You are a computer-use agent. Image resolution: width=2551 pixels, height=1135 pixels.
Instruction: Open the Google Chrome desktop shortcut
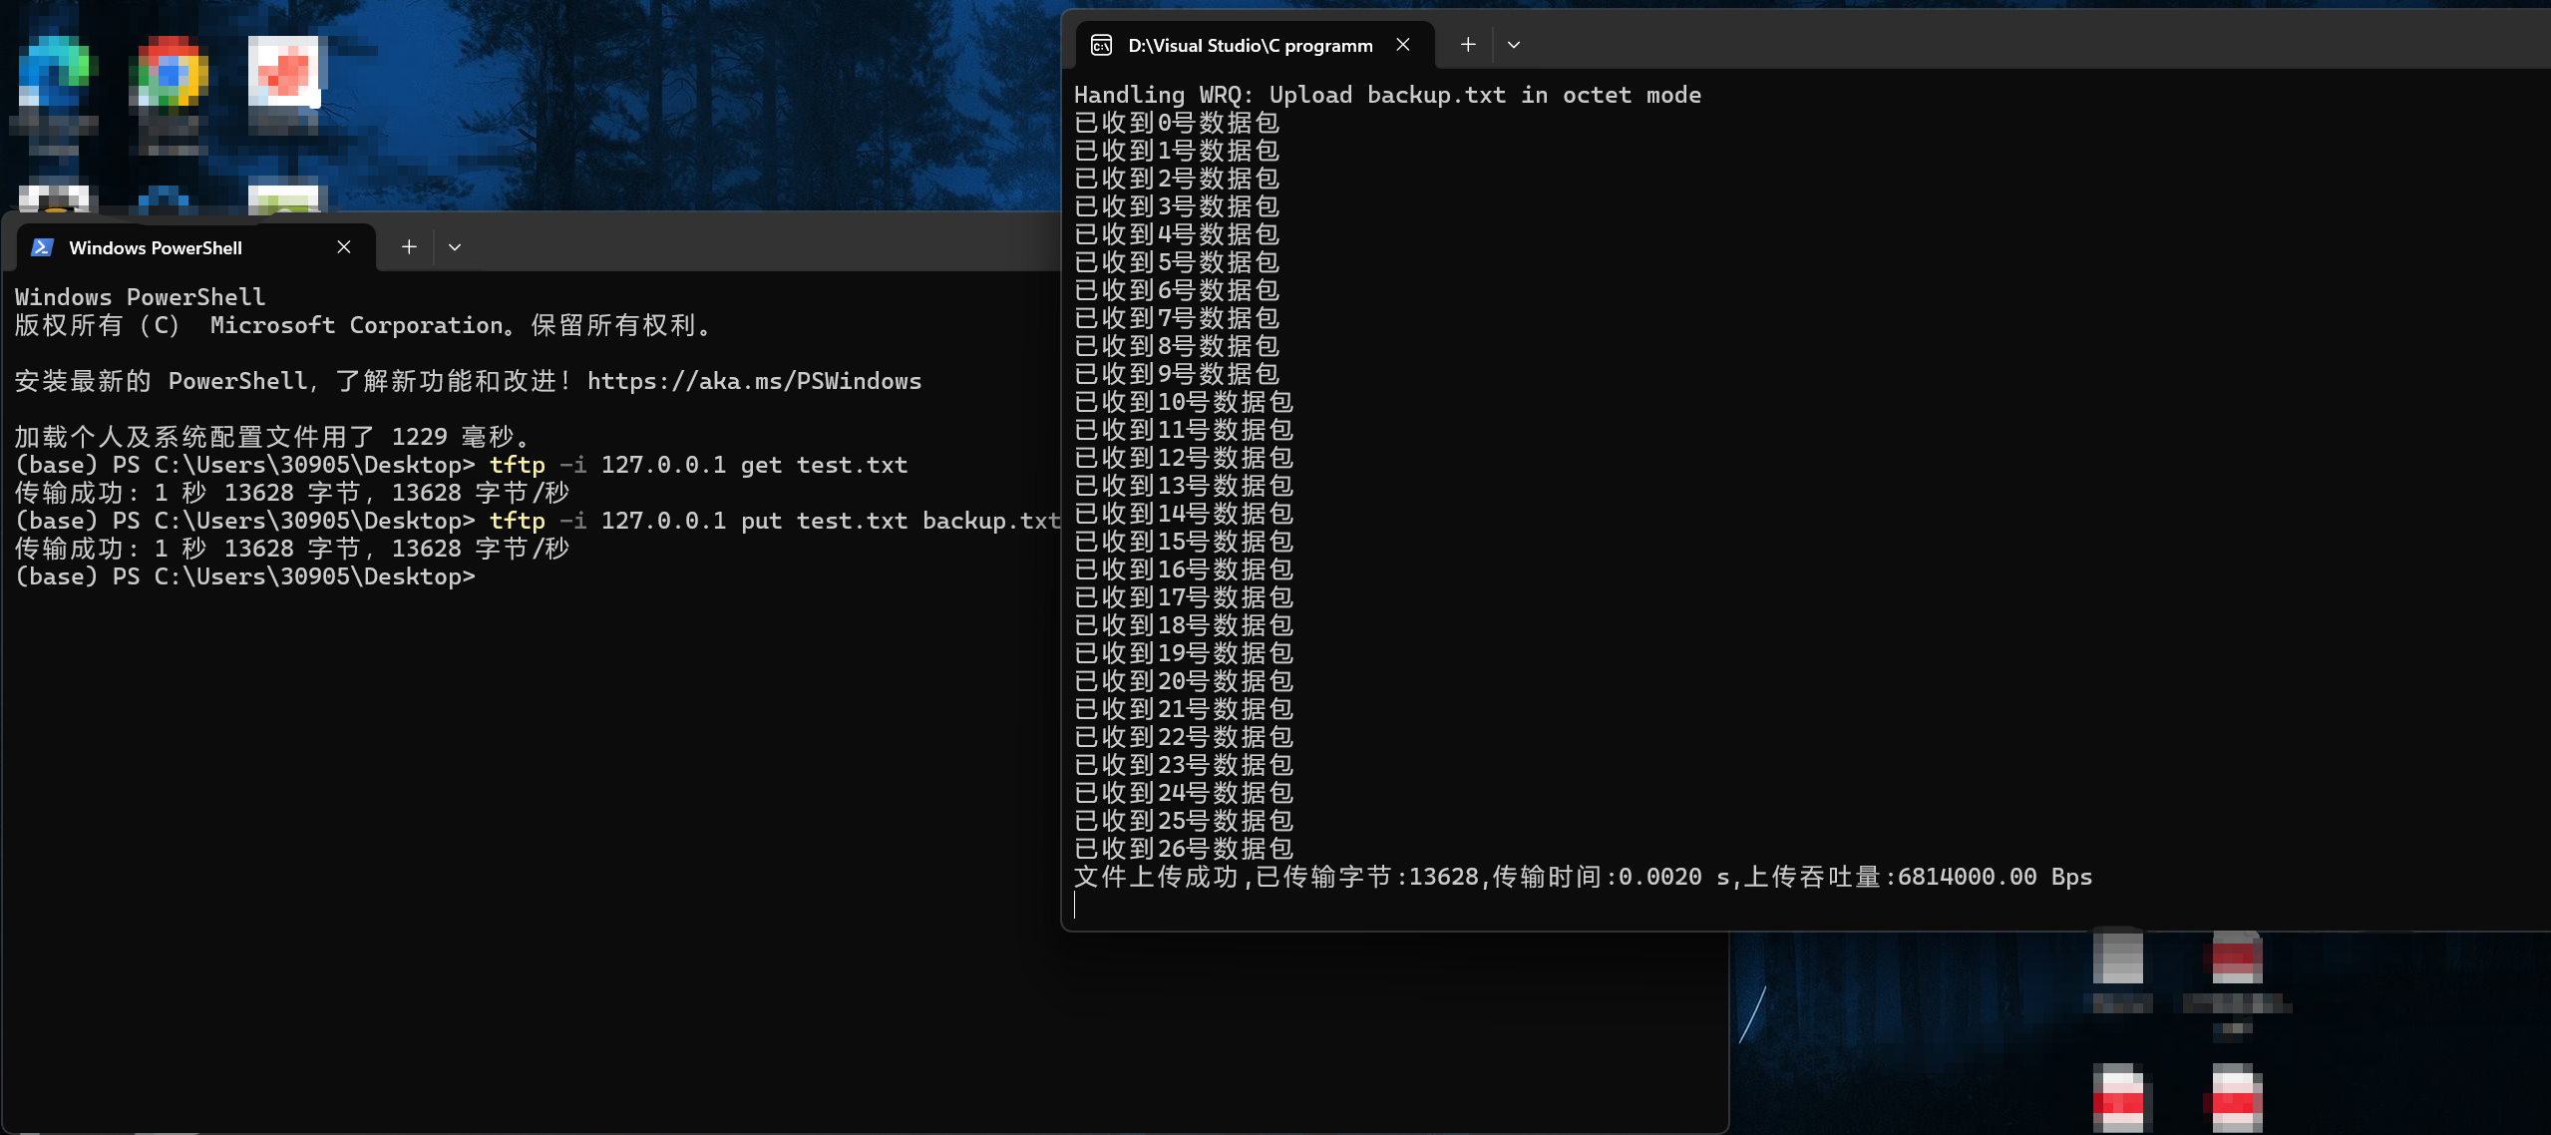click(x=172, y=72)
